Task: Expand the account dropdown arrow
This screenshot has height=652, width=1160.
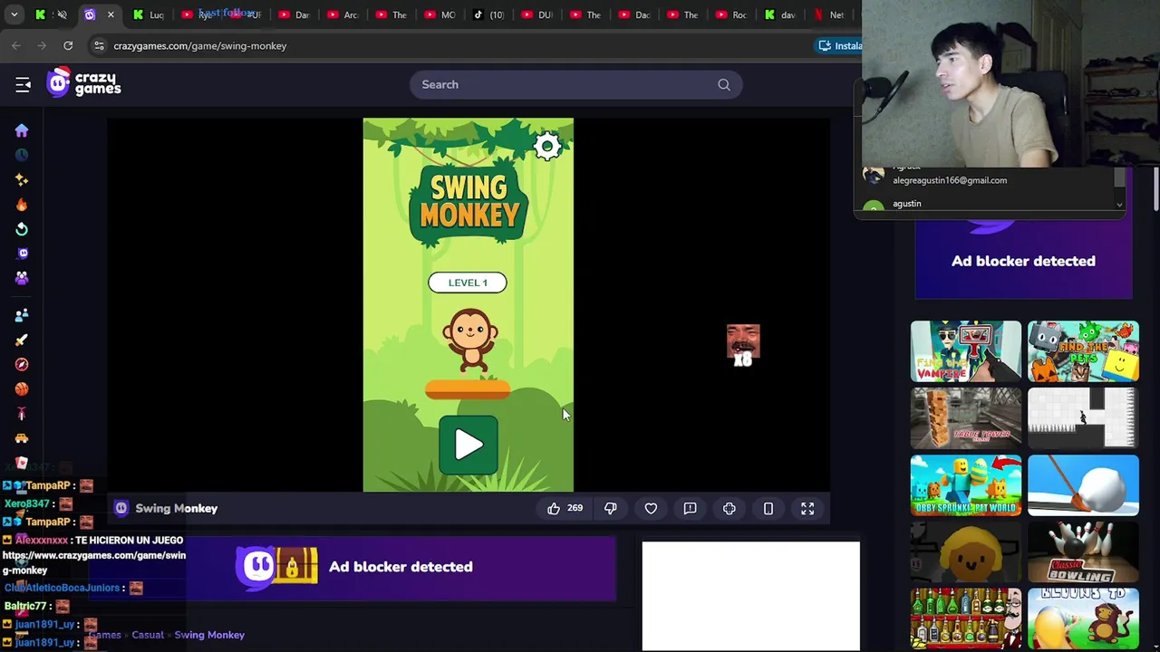Action: (x=1119, y=205)
